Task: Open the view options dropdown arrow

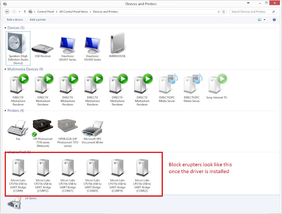Action: click(x=264, y=19)
